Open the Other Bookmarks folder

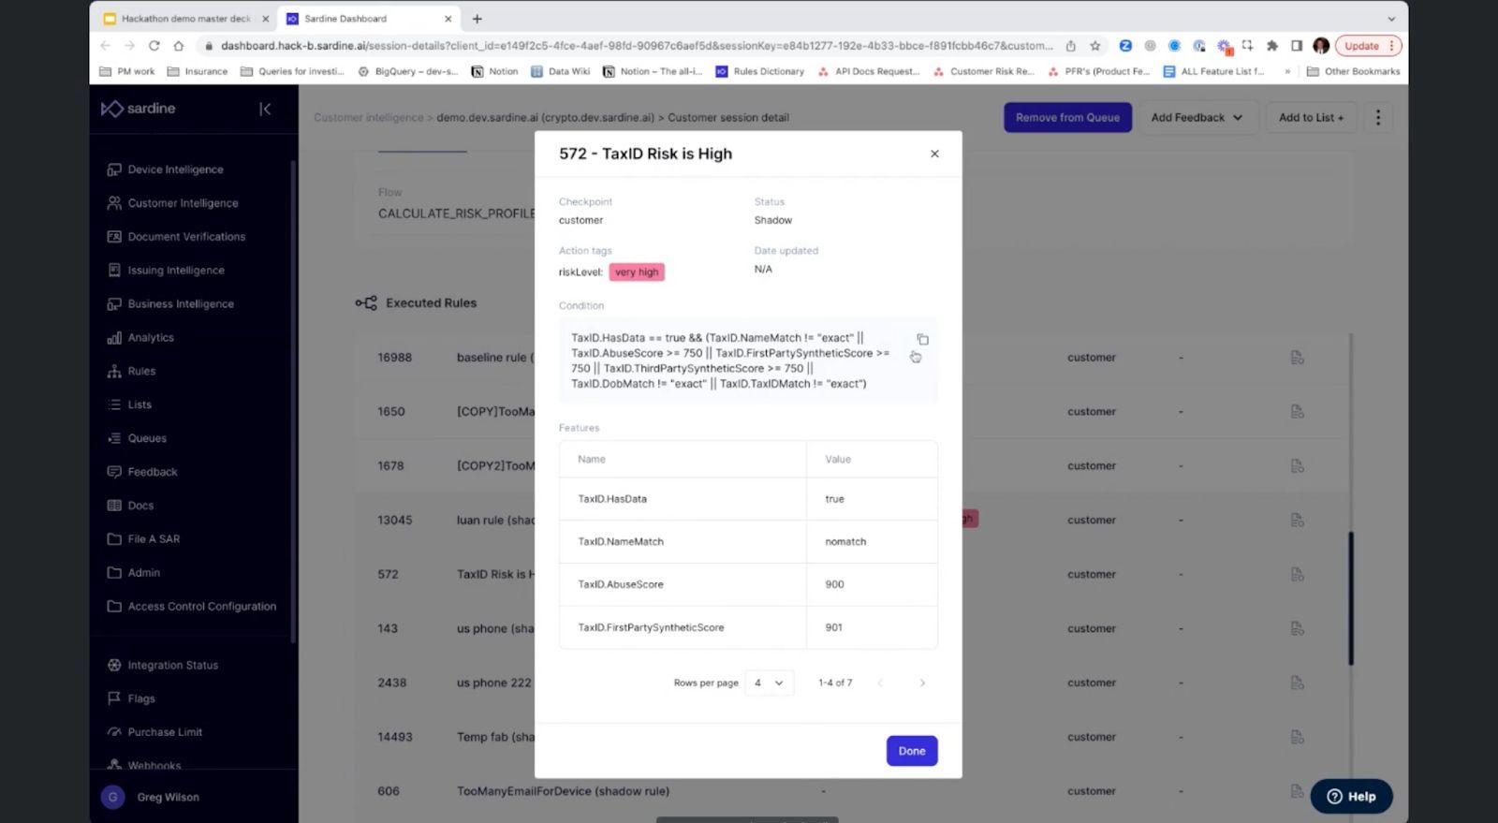pyautogui.click(x=1353, y=71)
